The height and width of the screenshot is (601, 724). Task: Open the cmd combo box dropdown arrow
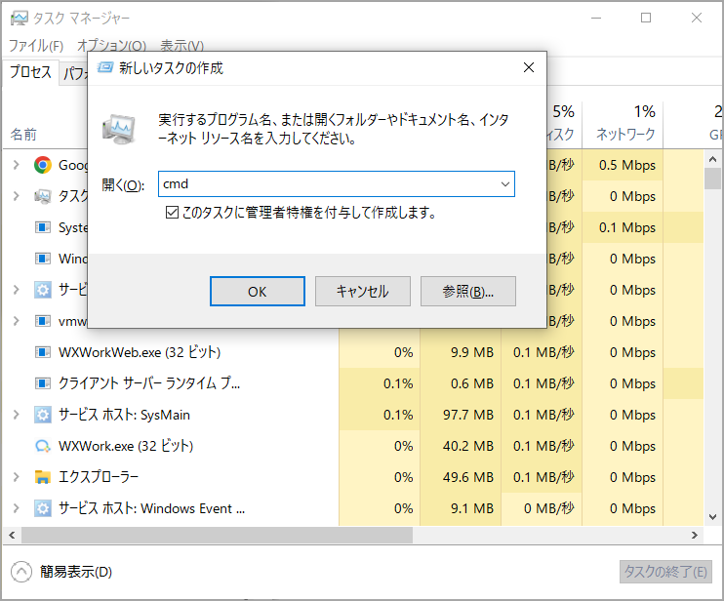pyautogui.click(x=505, y=184)
